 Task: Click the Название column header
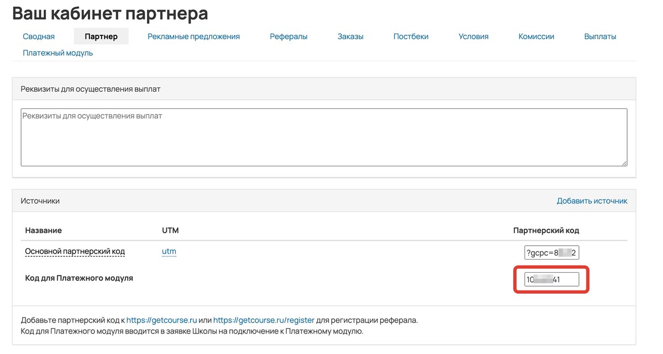click(43, 230)
